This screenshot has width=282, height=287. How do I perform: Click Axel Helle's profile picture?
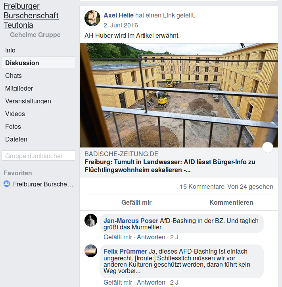pos(92,18)
